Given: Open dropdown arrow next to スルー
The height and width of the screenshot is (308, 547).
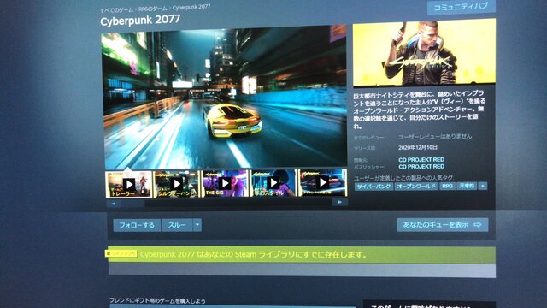Looking at the screenshot, I should [x=197, y=225].
